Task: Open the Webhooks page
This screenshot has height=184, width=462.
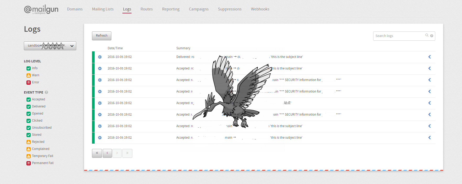Action: coord(260,9)
